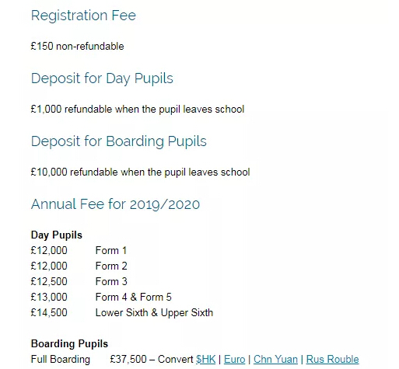Click the £10,000 refundable deposit line
399x369 pixels.
(x=140, y=172)
